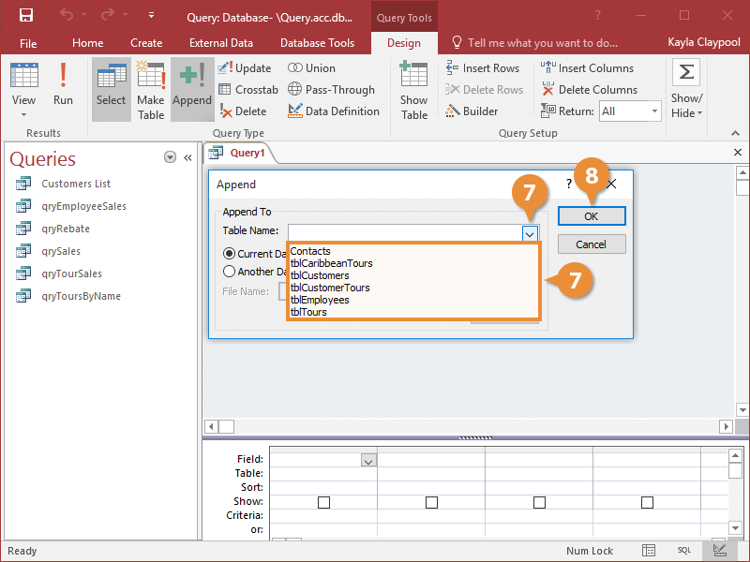Check the third column Show checkbox
The width and height of the screenshot is (750, 562).
(539, 502)
